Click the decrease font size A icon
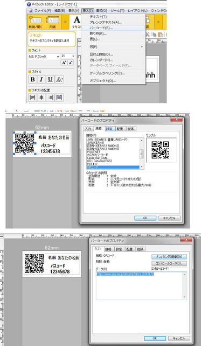Screen dimensions: 201x346 click(x=71, y=63)
